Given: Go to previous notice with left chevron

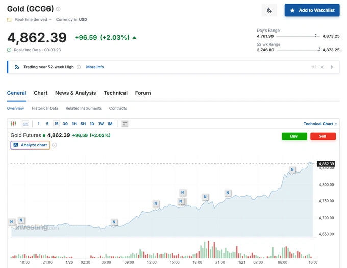Looking at the screenshot, I should [x=322, y=67].
